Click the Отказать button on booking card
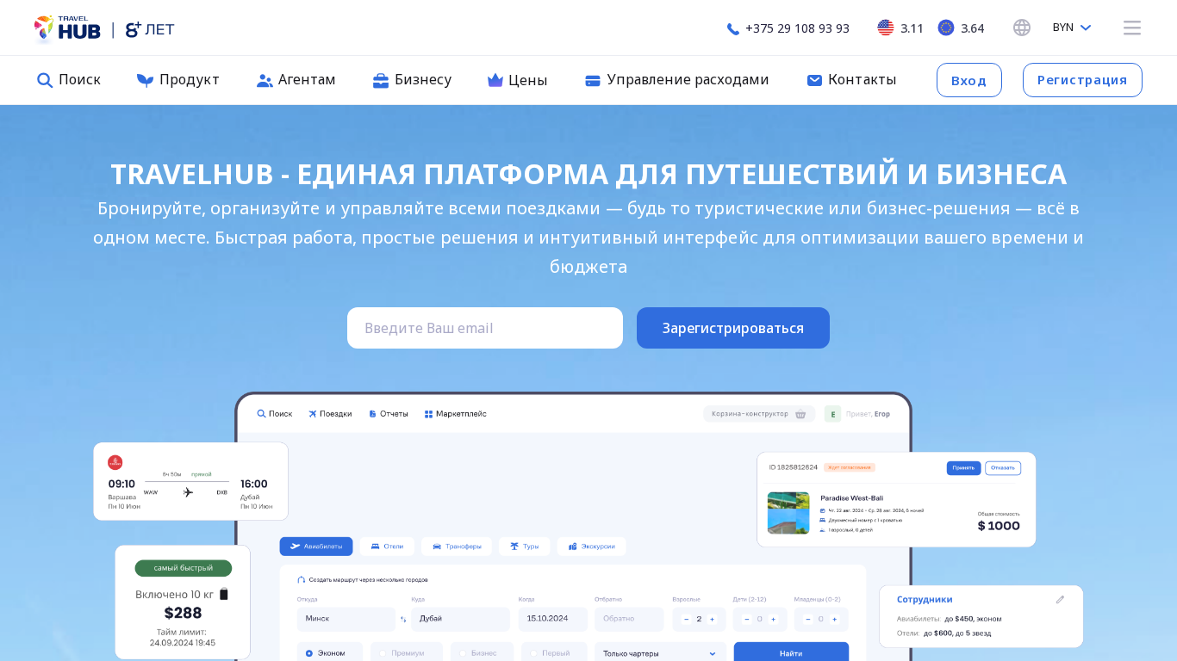Viewport: 1177px width, 661px height. 1003,468
